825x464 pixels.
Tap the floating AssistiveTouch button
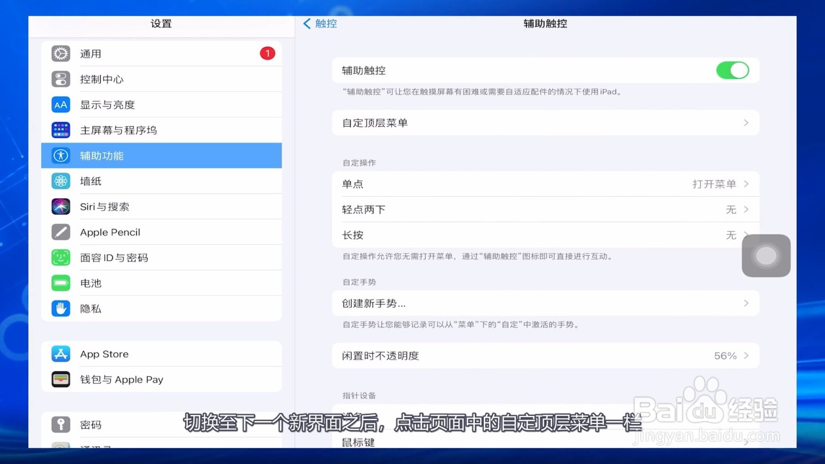[766, 256]
